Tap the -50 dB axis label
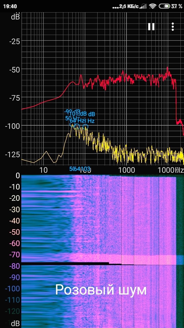This screenshot has width=184, height=328. pyautogui.click(x=15, y=69)
